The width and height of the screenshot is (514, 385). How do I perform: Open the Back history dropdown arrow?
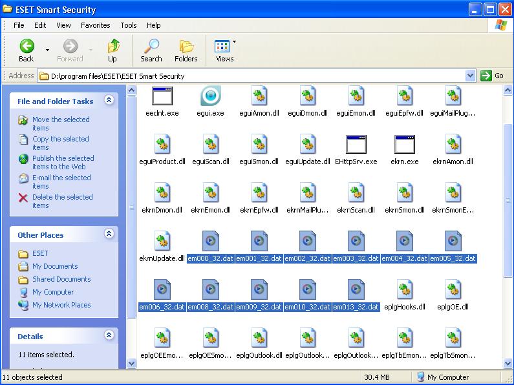coord(48,50)
